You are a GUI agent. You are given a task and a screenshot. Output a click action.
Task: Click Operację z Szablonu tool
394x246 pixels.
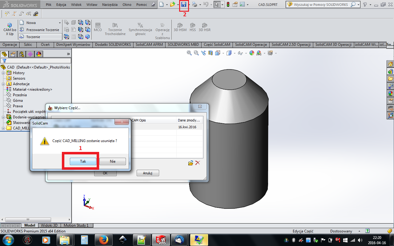(163, 31)
